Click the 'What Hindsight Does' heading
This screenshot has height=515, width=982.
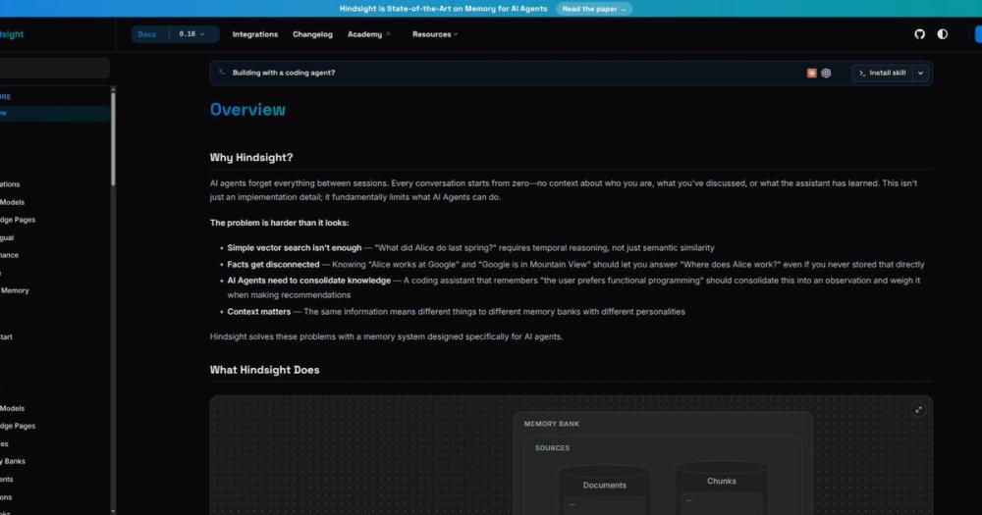point(264,370)
